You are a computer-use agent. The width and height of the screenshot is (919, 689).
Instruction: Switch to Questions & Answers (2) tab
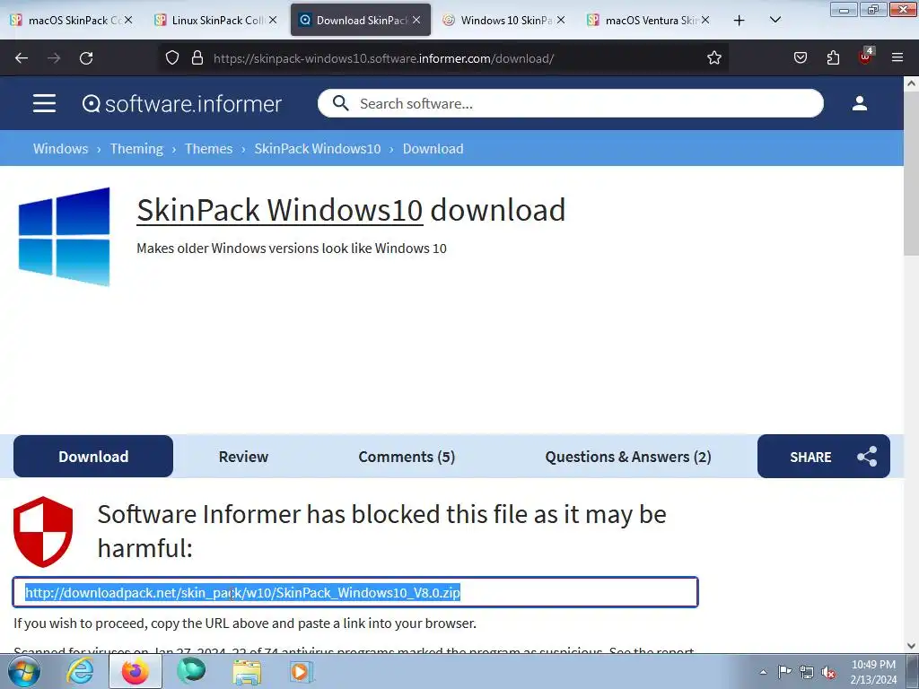click(x=628, y=457)
